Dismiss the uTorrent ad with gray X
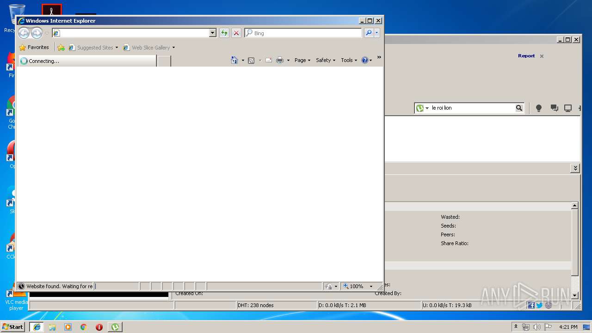The width and height of the screenshot is (592, 333). pyautogui.click(x=542, y=56)
